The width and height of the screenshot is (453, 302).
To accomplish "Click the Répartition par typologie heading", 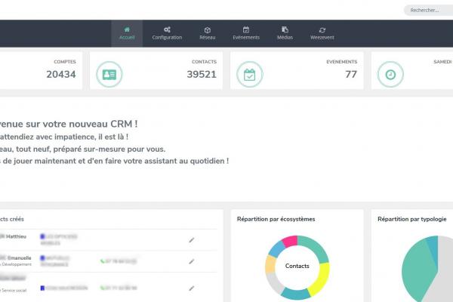I will tap(412, 219).
